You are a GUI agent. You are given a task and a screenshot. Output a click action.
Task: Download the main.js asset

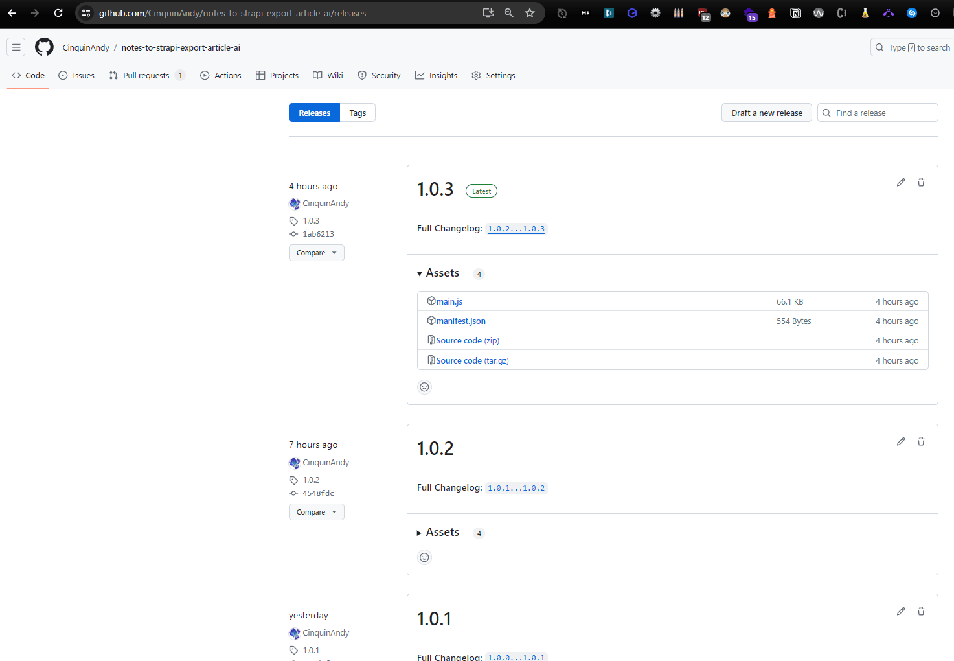(449, 301)
